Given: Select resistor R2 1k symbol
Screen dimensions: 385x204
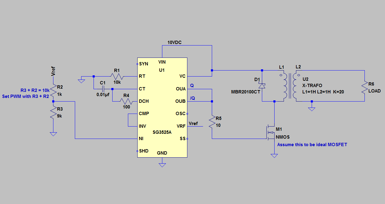Looking at the screenshot, I should [53, 91].
